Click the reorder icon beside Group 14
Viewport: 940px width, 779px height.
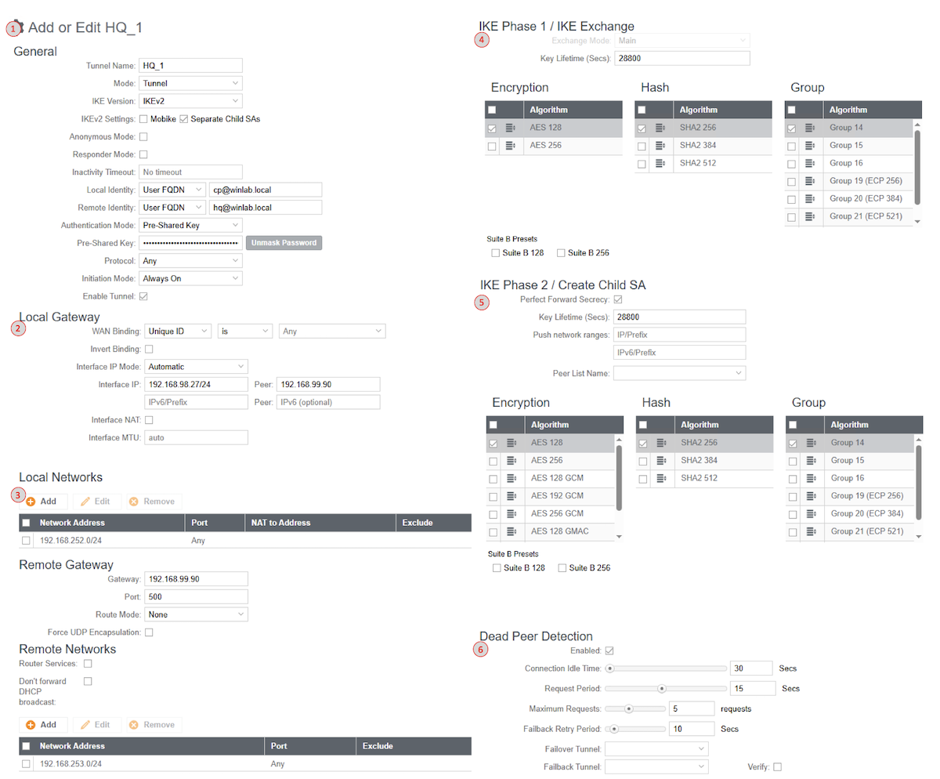pos(809,127)
